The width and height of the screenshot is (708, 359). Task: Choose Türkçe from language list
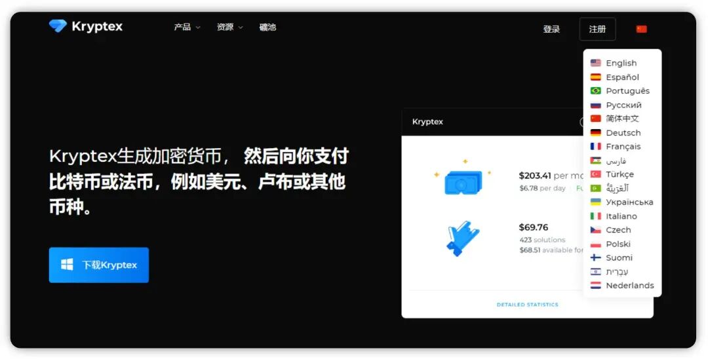point(620,174)
